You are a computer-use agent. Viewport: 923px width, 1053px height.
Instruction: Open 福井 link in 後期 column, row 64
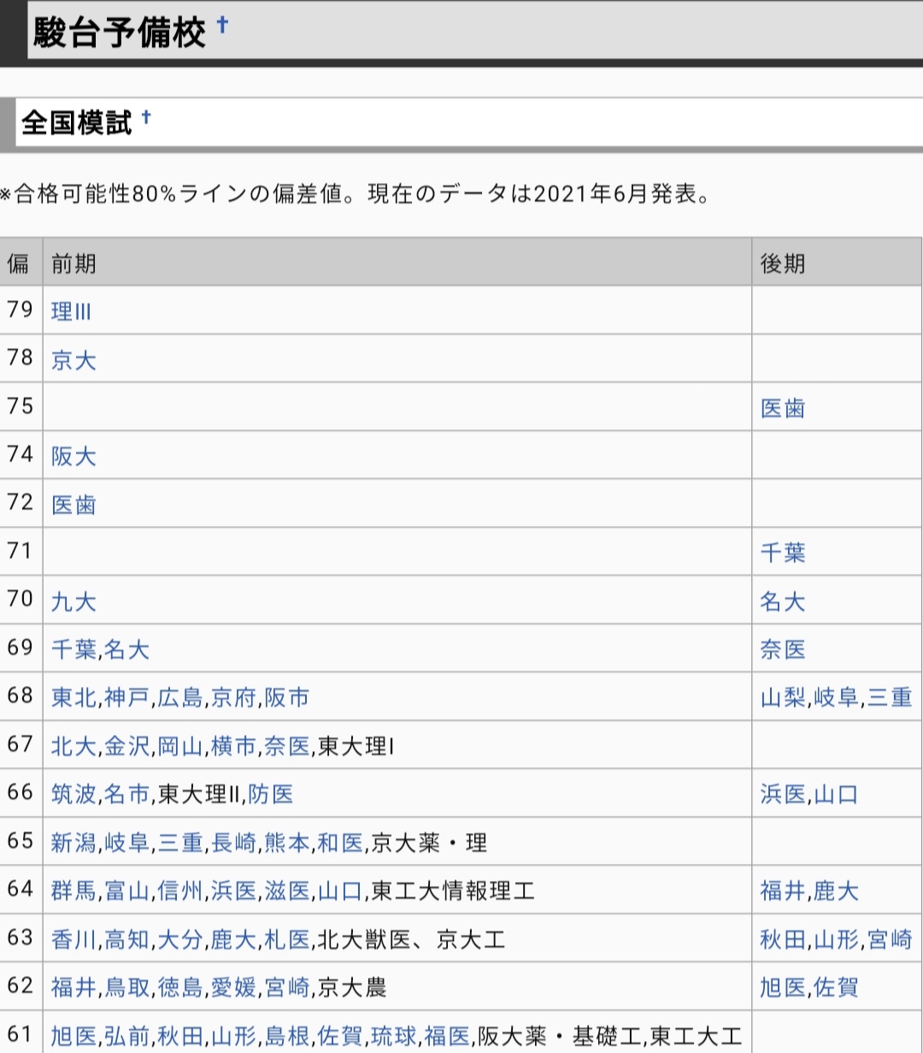tap(783, 890)
